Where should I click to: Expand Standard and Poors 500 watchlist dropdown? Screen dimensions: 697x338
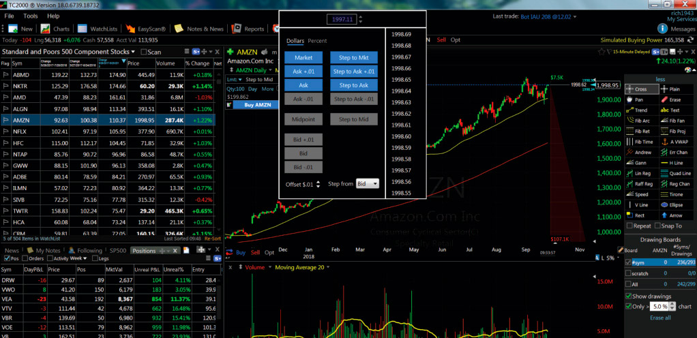coord(132,52)
